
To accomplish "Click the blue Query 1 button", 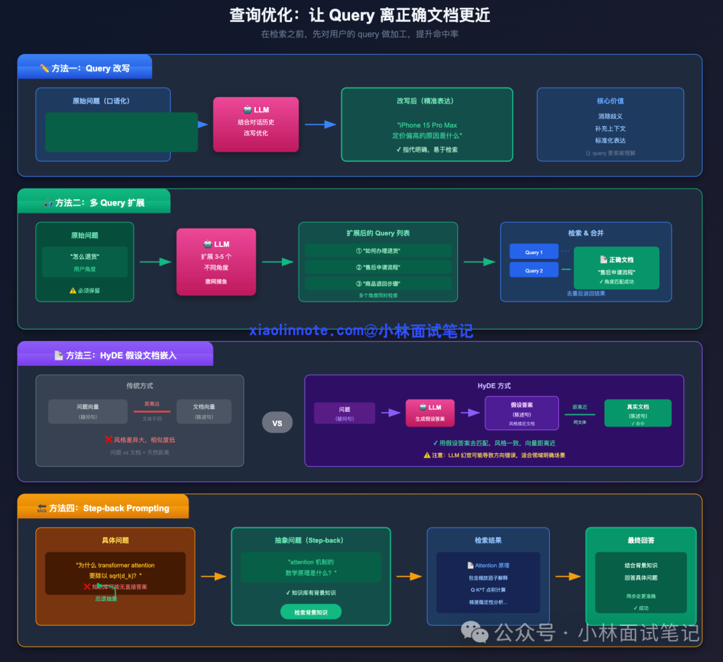I will pos(534,252).
